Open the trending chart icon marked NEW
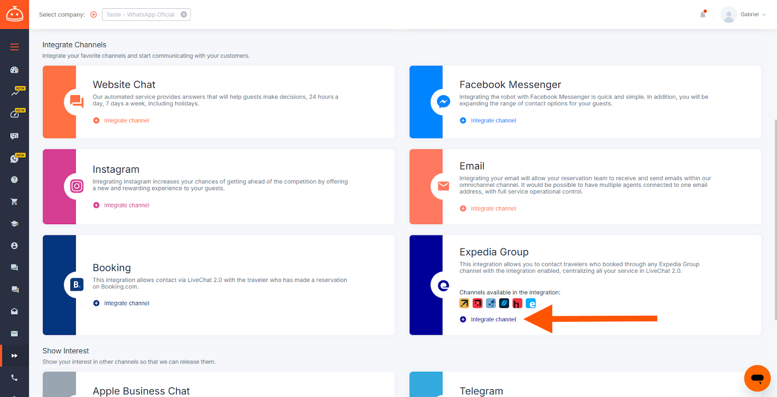Viewport: 777px width, 397px height. click(x=16, y=92)
